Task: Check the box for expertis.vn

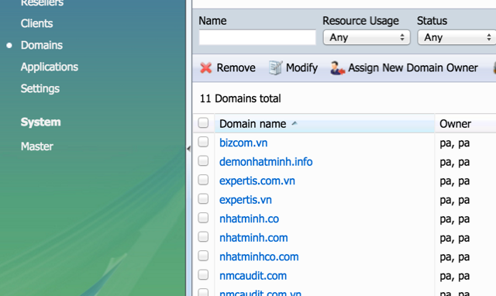Action: [x=203, y=199]
